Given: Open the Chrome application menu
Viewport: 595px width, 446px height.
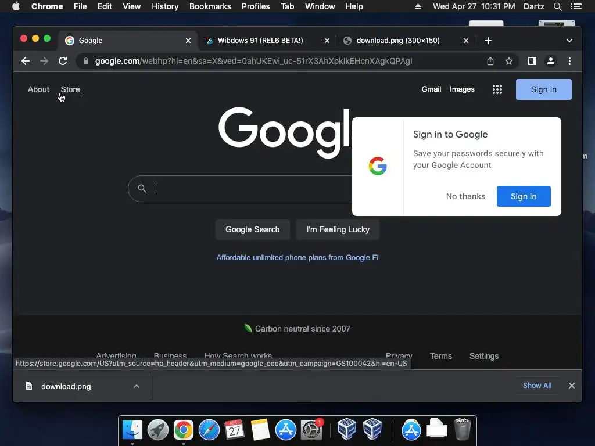Looking at the screenshot, I should (47, 6).
